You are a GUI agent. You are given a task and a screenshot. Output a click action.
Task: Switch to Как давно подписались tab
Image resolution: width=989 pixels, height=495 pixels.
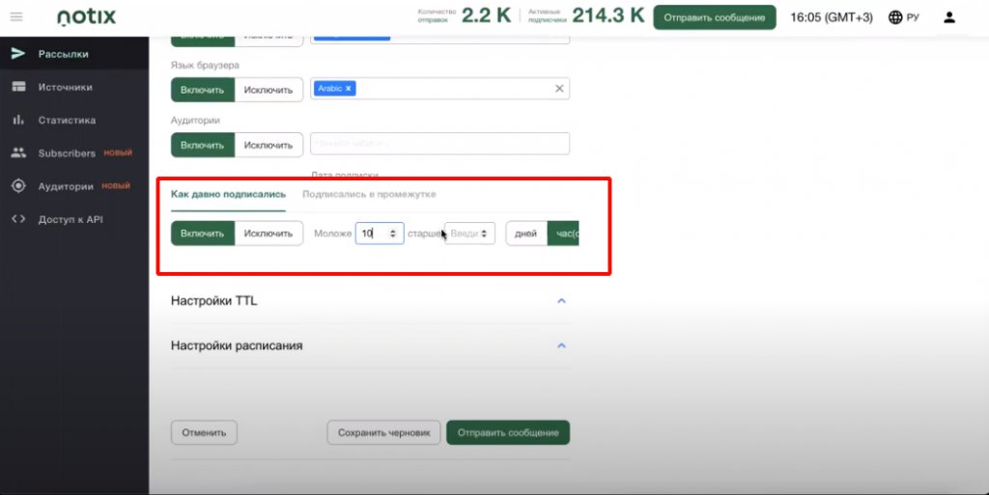pos(228,194)
